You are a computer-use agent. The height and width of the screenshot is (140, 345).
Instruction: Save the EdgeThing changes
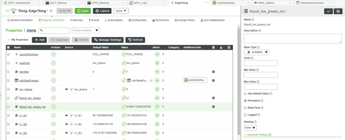pyautogui.click(x=83, y=11)
